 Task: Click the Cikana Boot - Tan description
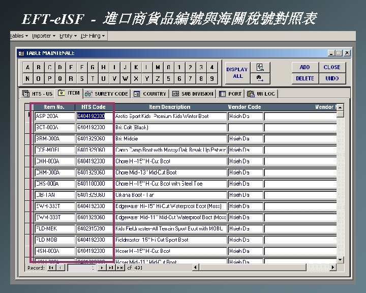[x=170, y=195]
